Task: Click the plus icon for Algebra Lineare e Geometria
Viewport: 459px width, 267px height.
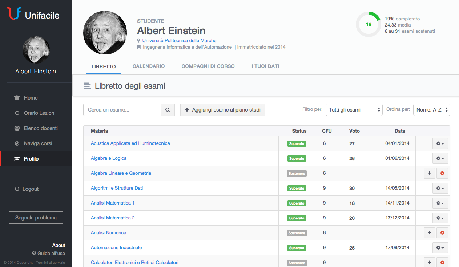Action: point(429,173)
